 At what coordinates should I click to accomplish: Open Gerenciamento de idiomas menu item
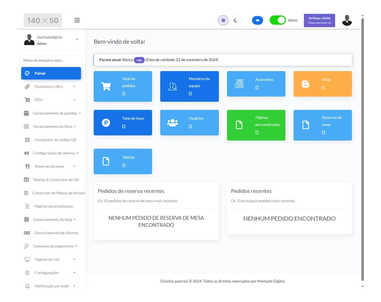pos(56,233)
